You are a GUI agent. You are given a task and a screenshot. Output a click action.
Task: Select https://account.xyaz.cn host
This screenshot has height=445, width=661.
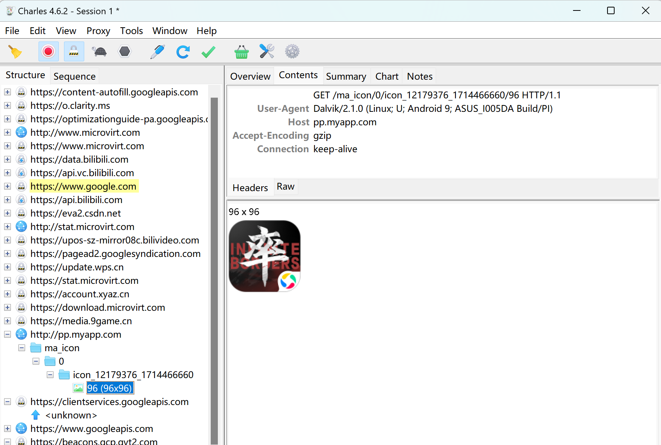point(80,294)
